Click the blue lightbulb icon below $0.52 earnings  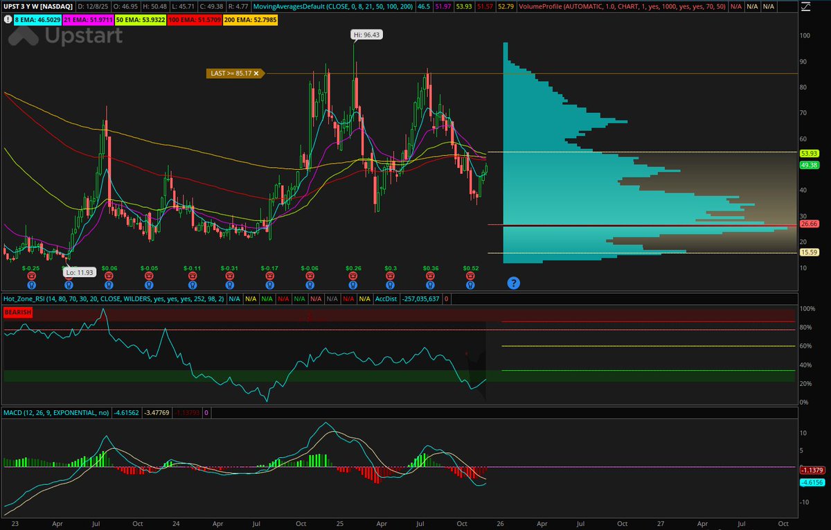click(471, 284)
